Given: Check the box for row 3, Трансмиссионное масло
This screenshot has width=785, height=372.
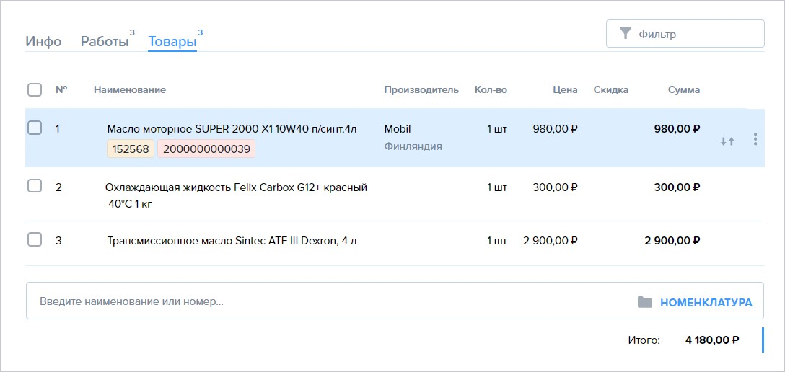Looking at the screenshot, I should 35,239.
